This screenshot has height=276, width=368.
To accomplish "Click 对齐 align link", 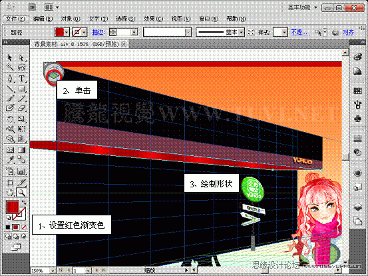I will pyautogui.click(x=348, y=32).
